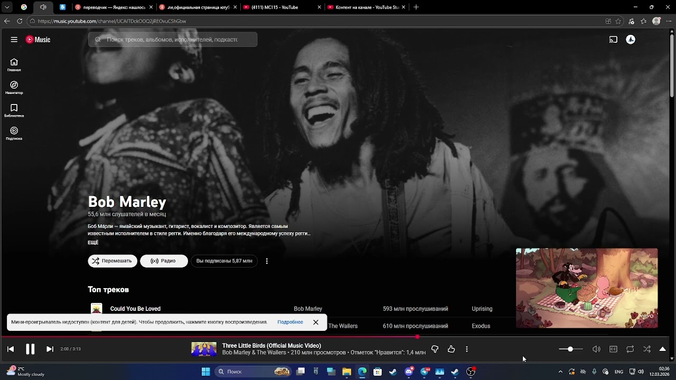Dislike Three Little Birds
676x380 pixels.
click(435, 349)
